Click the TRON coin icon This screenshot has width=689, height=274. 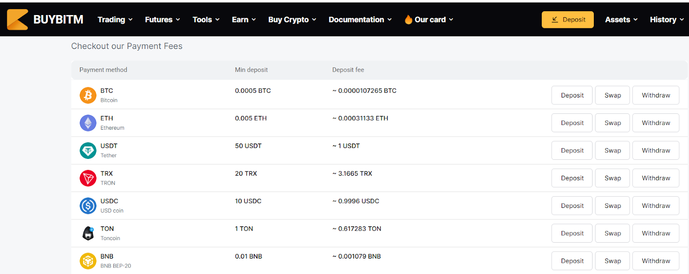[x=88, y=178]
